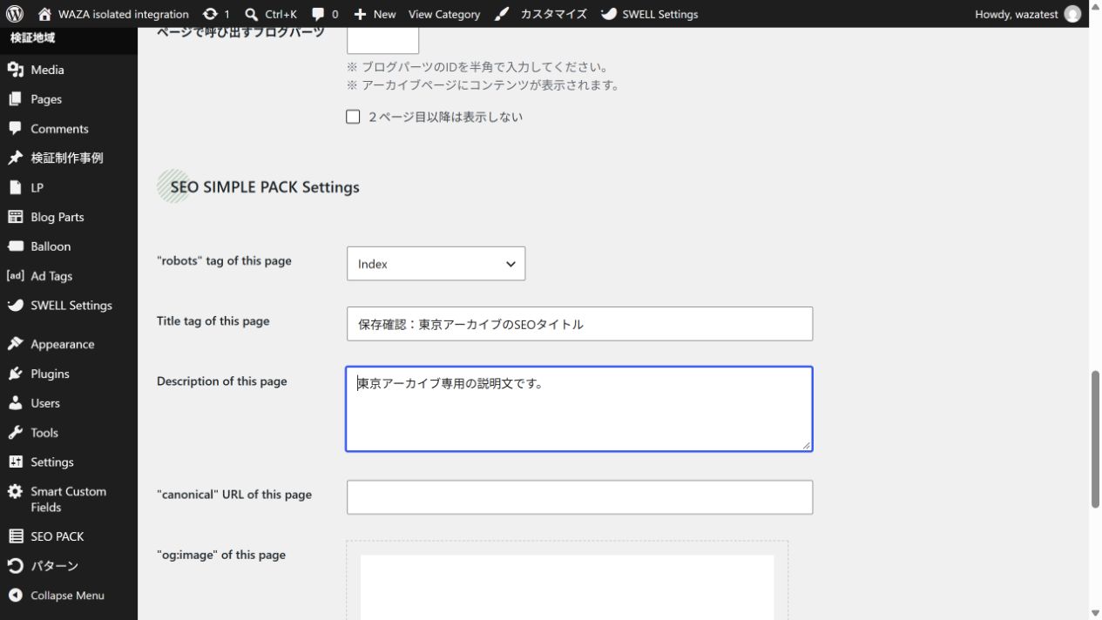Click the comments bubble icon in admin bar

(x=319, y=14)
